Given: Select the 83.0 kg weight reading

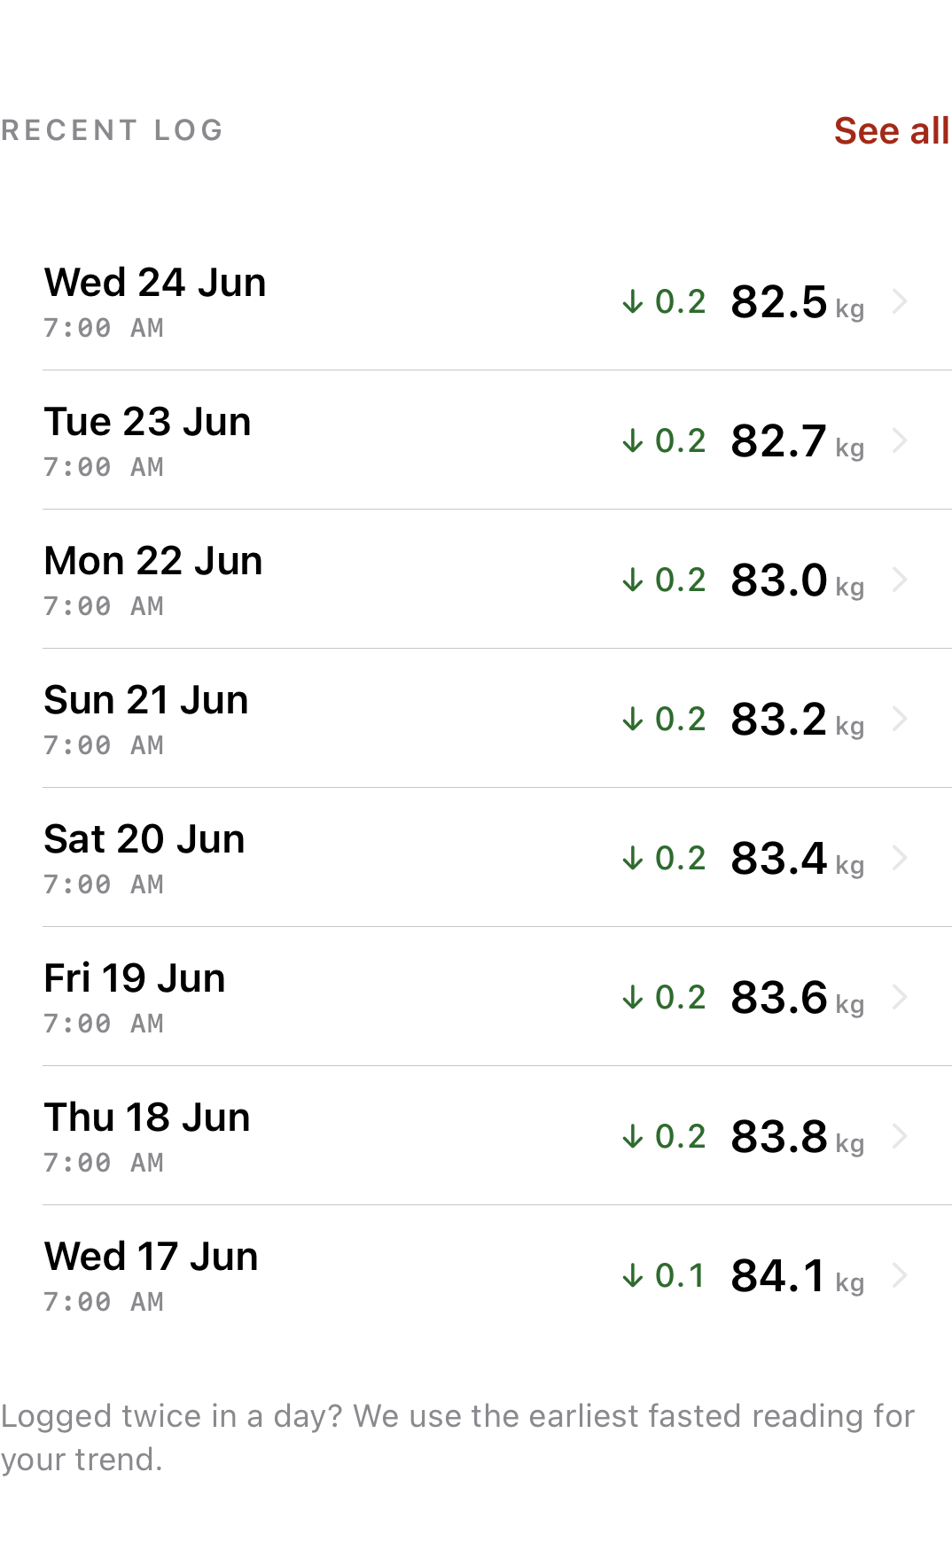Looking at the screenshot, I should pos(797,580).
